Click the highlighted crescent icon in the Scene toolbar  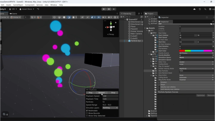[x=69, y=17]
